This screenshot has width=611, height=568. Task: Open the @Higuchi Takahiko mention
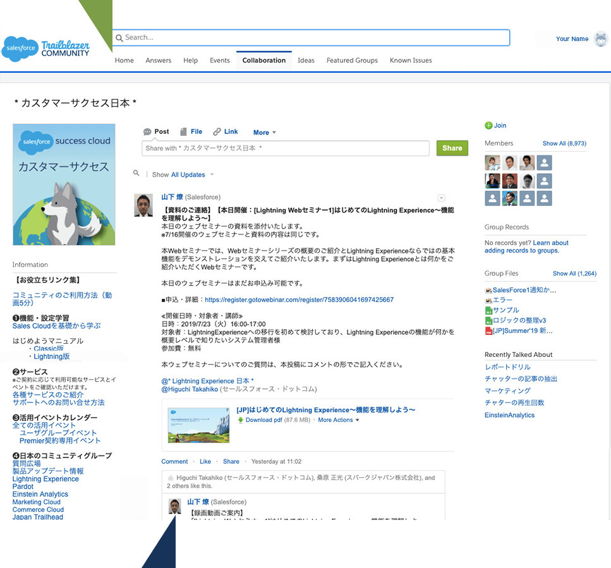pos(190,389)
